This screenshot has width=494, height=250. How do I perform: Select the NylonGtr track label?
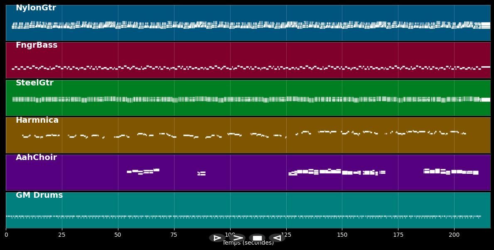tap(36, 7)
